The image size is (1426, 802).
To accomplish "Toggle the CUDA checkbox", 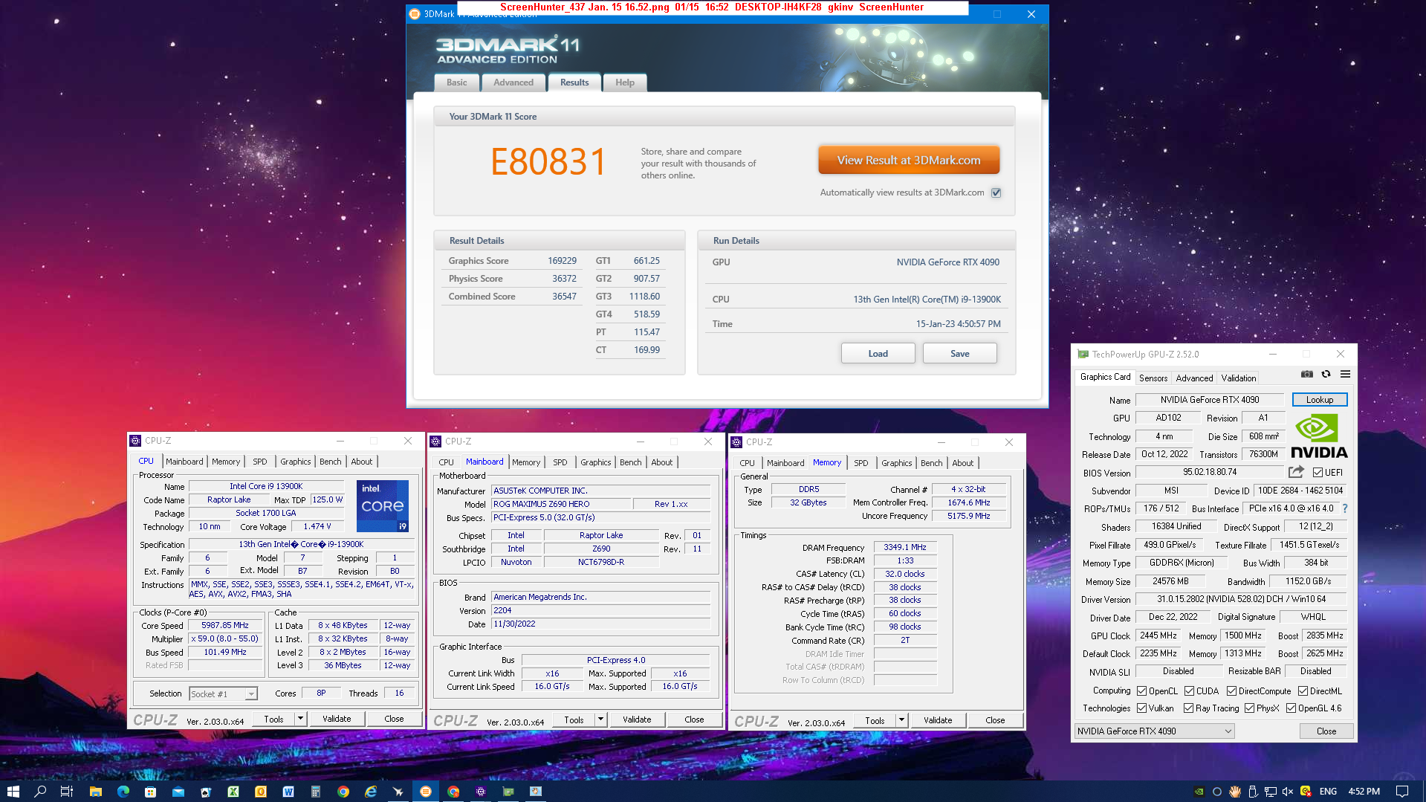I will coord(1189,691).
